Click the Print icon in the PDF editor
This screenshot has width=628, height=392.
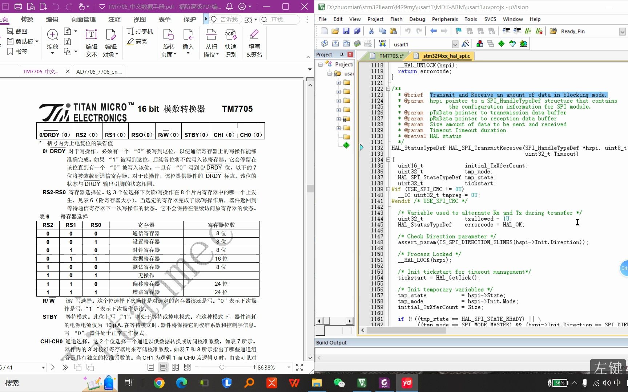[18, 7]
